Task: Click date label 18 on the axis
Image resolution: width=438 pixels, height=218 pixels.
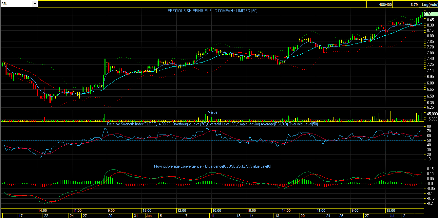Action: click(x=276, y=216)
